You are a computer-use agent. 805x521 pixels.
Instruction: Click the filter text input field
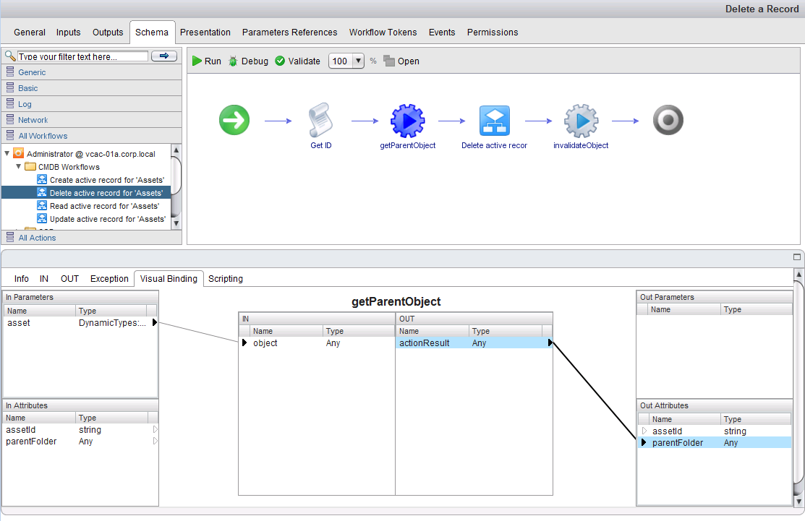point(82,56)
